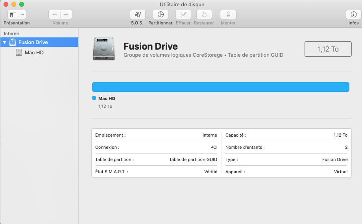362x224 pixels.
Task: Click the Mac HD disk icon in sidebar
Action: click(x=19, y=52)
